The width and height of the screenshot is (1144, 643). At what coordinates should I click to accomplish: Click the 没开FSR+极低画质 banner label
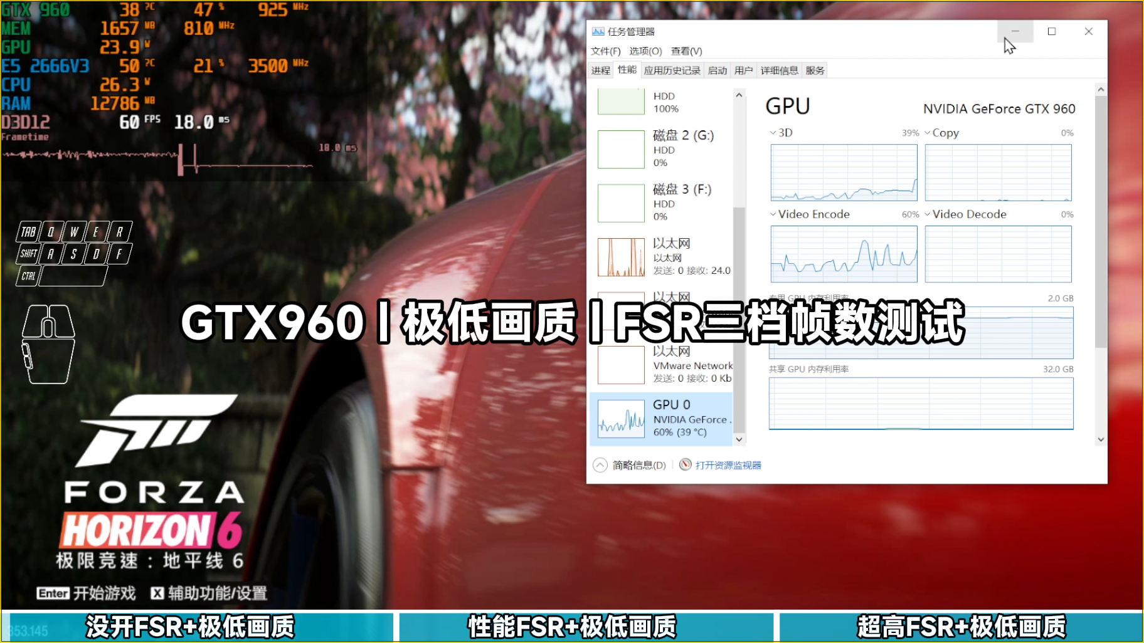190,627
